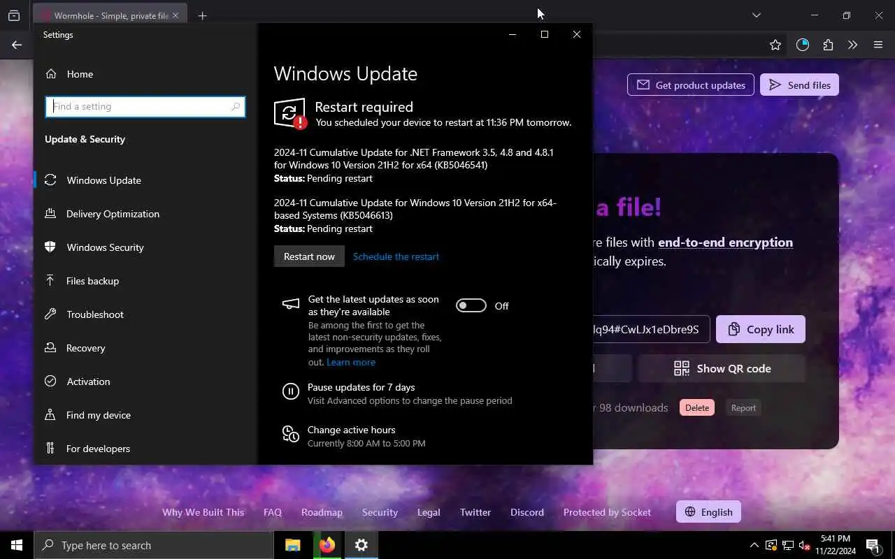Open end-to-end encryption link
This screenshot has width=895, height=559.
[x=725, y=242]
